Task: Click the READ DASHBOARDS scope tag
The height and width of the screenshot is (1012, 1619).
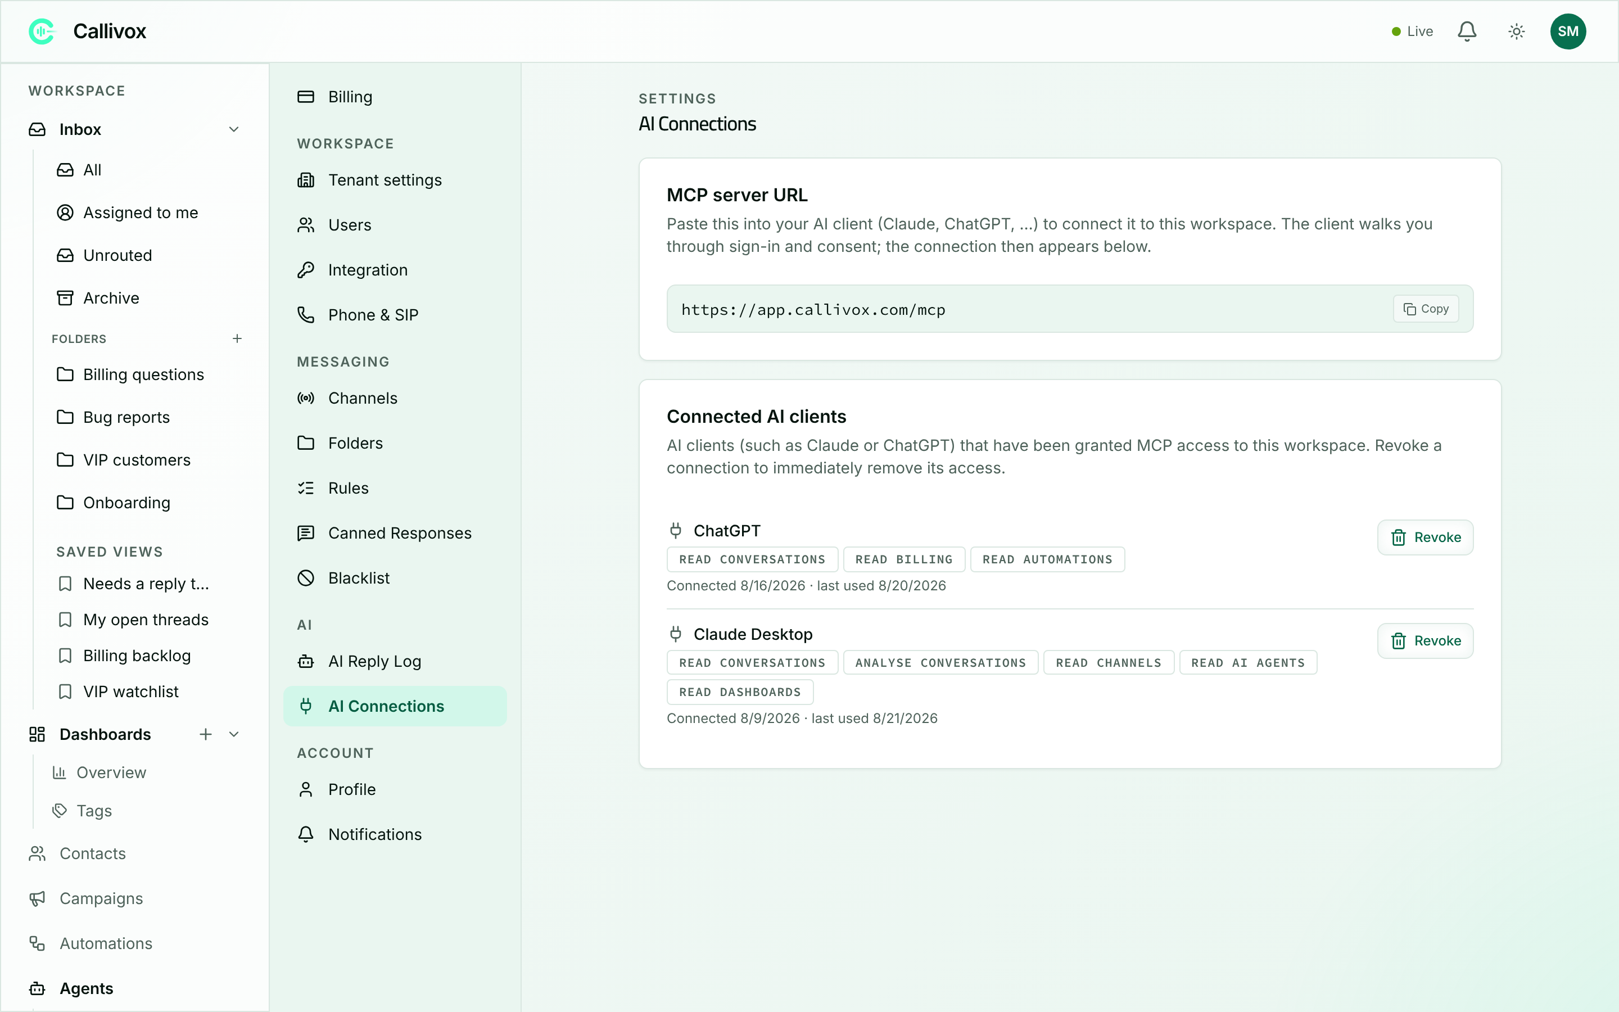Action: point(740,692)
